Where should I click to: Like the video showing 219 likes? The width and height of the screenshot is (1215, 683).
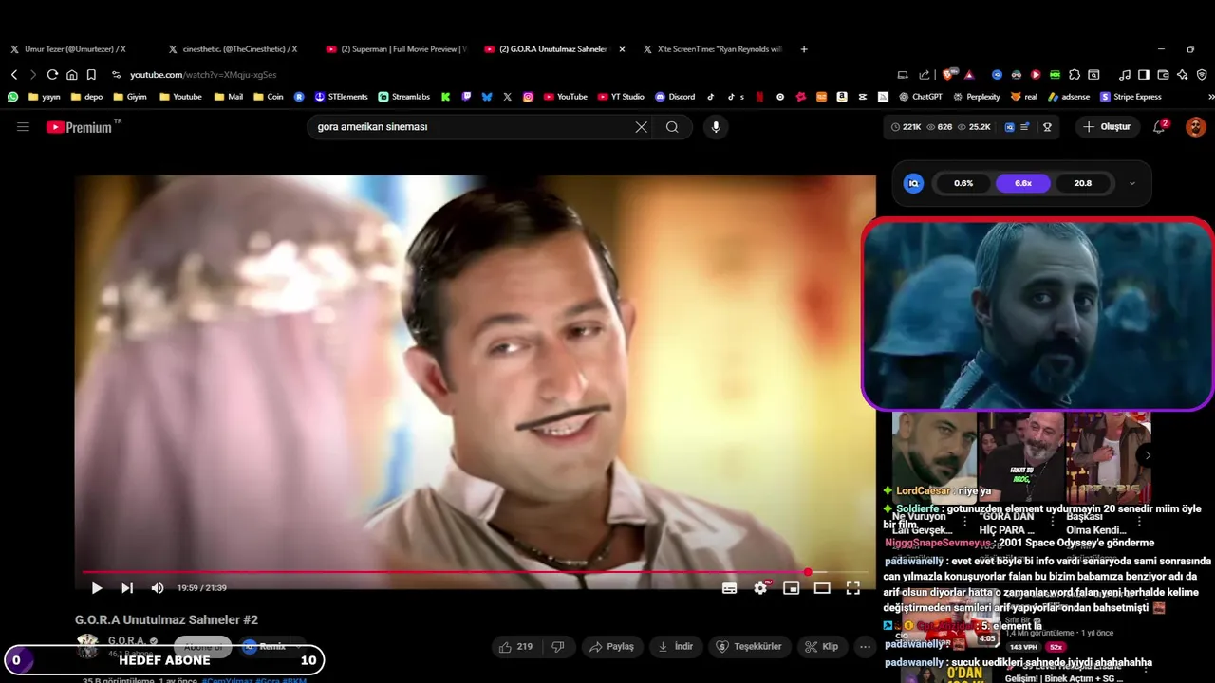pos(515,647)
